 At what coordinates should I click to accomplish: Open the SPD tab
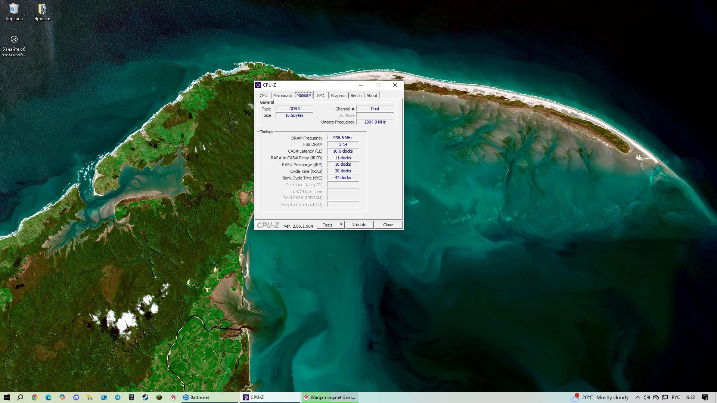tap(320, 96)
